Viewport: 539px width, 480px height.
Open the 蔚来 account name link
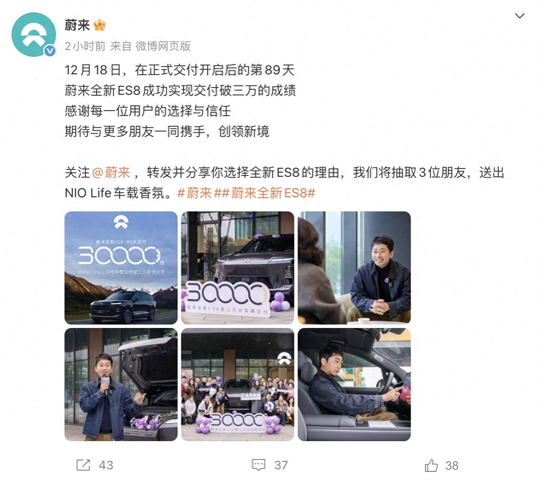[x=77, y=25]
